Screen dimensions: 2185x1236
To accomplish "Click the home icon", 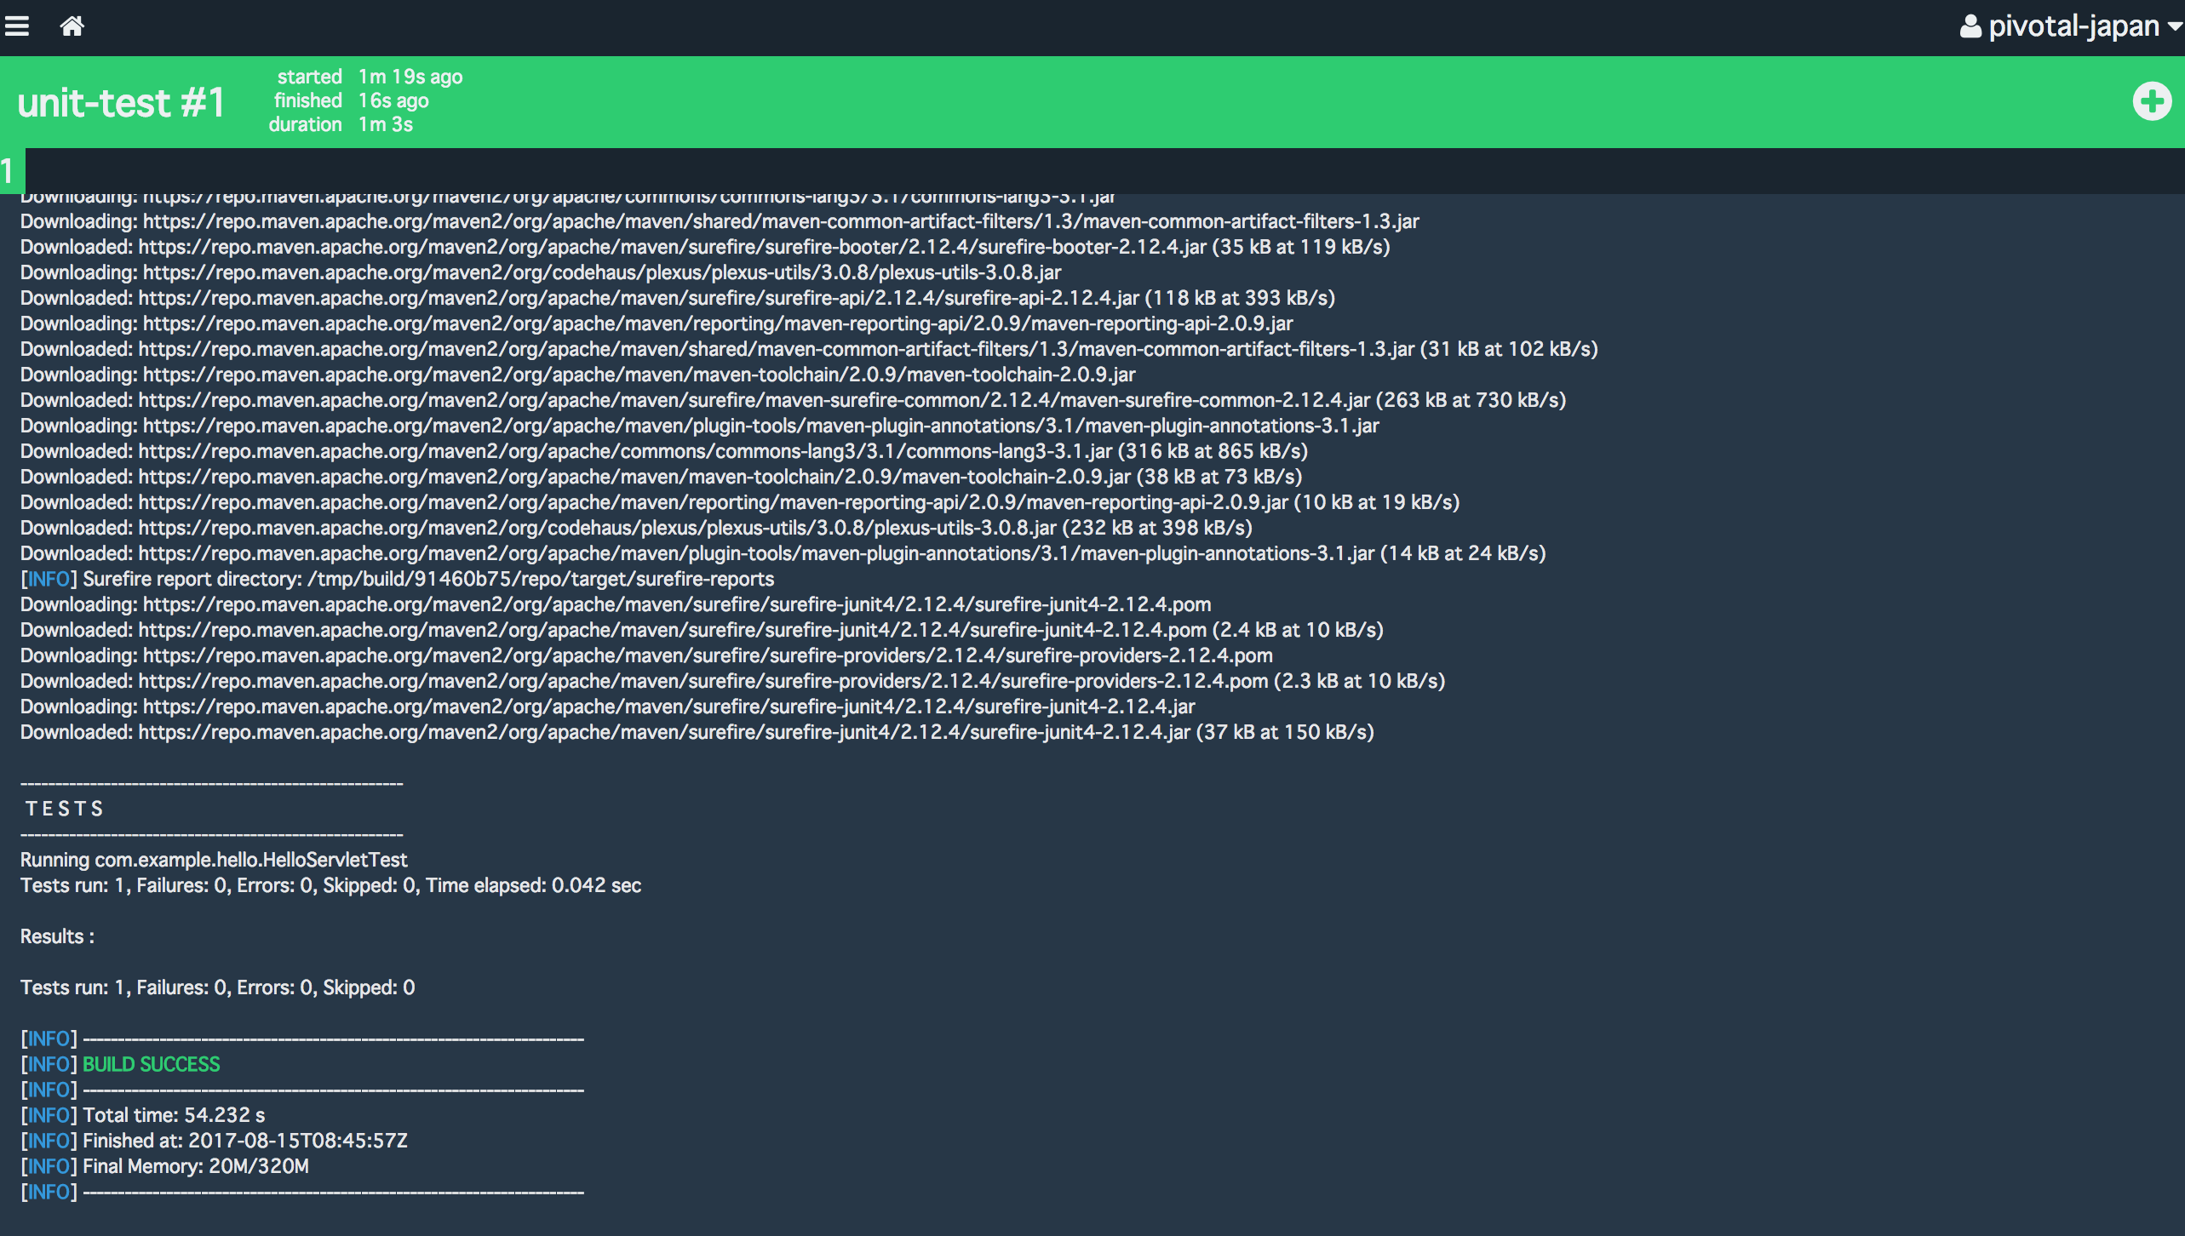I will (72, 26).
